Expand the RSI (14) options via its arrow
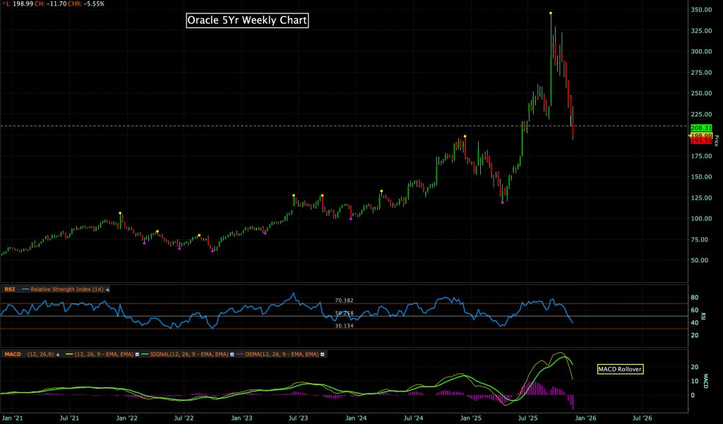 106,289
